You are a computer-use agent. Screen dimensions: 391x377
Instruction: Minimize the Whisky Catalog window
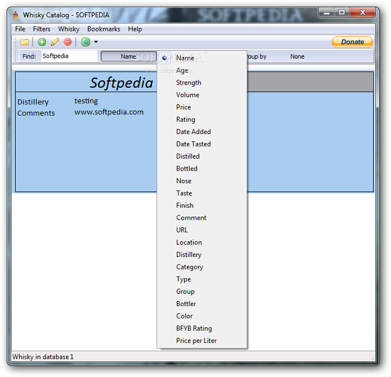(x=327, y=13)
